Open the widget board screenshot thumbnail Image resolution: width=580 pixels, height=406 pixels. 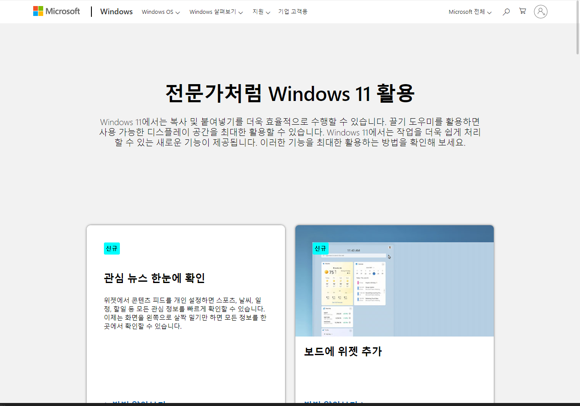[x=395, y=281]
